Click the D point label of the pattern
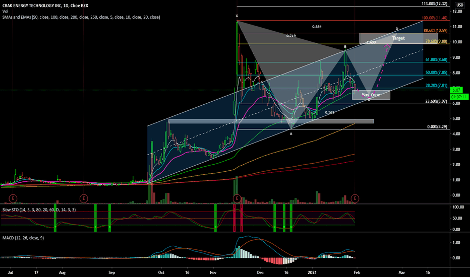 [x=397, y=29]
